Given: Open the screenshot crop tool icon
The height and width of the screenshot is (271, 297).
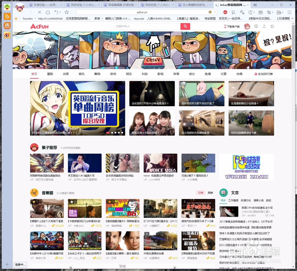Looking at the screenshot, I should tap(269, 12).
